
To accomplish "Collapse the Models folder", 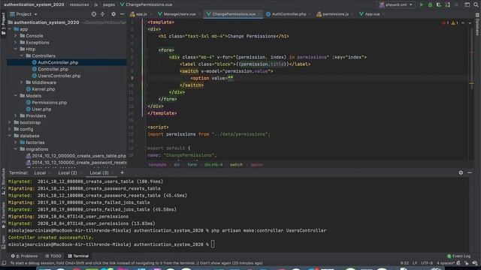I will [16, 96].
